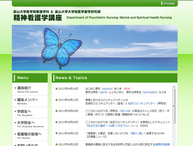Click arrow marker beside 講座紹介
The width and height of the screenshot is (193, 146).
pyautogui.click(x=15, y=88)
